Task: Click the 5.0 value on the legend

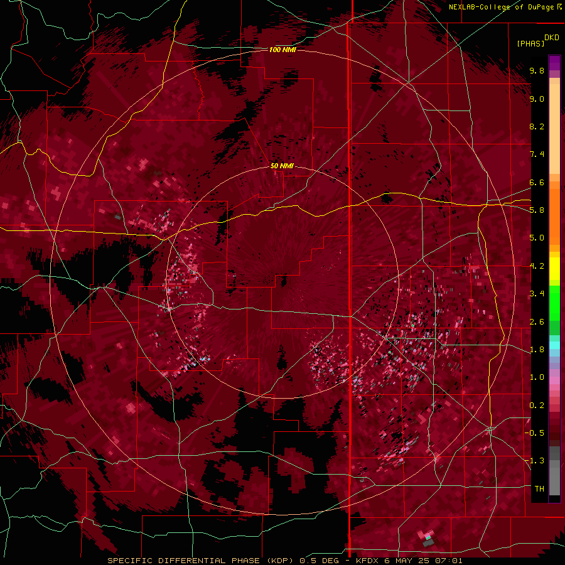Action: [537, 238]
